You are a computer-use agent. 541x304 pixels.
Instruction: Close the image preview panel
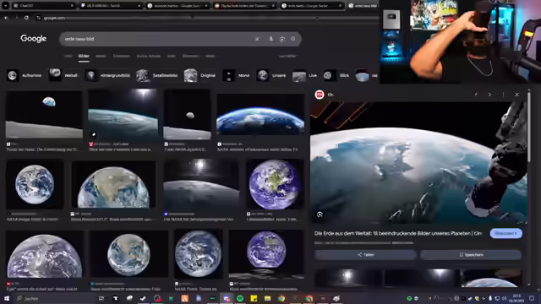coord(516,95)
